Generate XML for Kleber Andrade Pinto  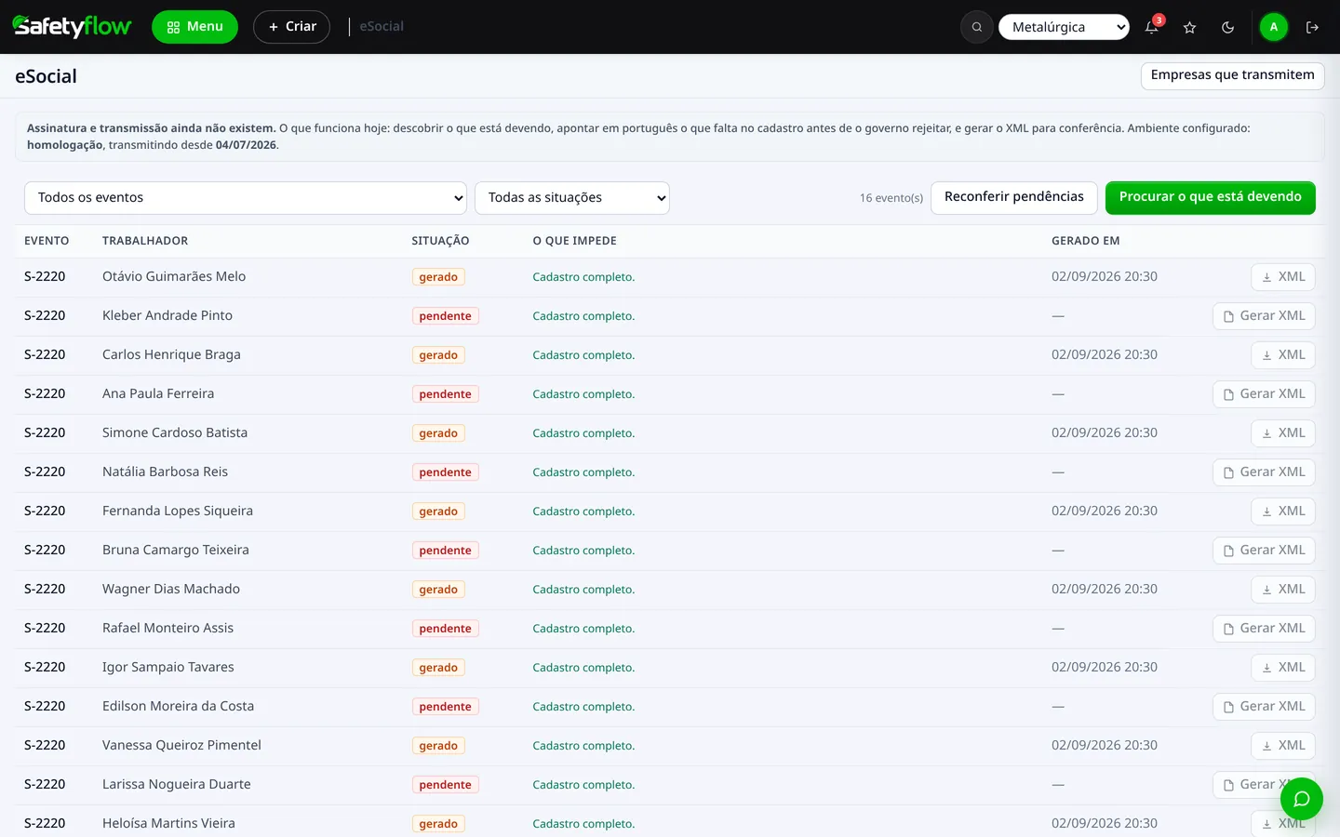(1264, 316)
